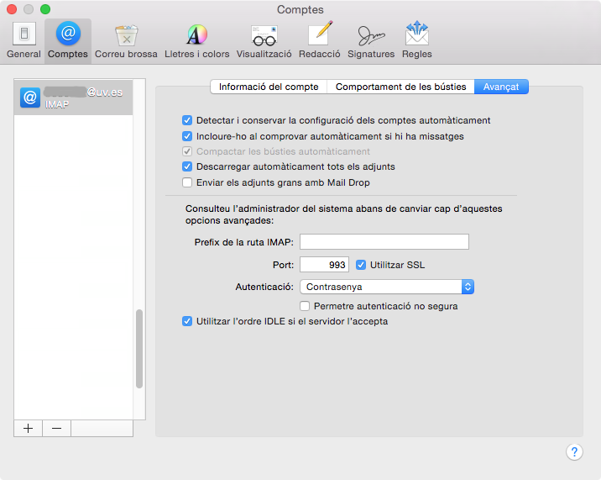The image size is (601, 480).
Task: Click the Port field showing 993
Action: [324, 265]
